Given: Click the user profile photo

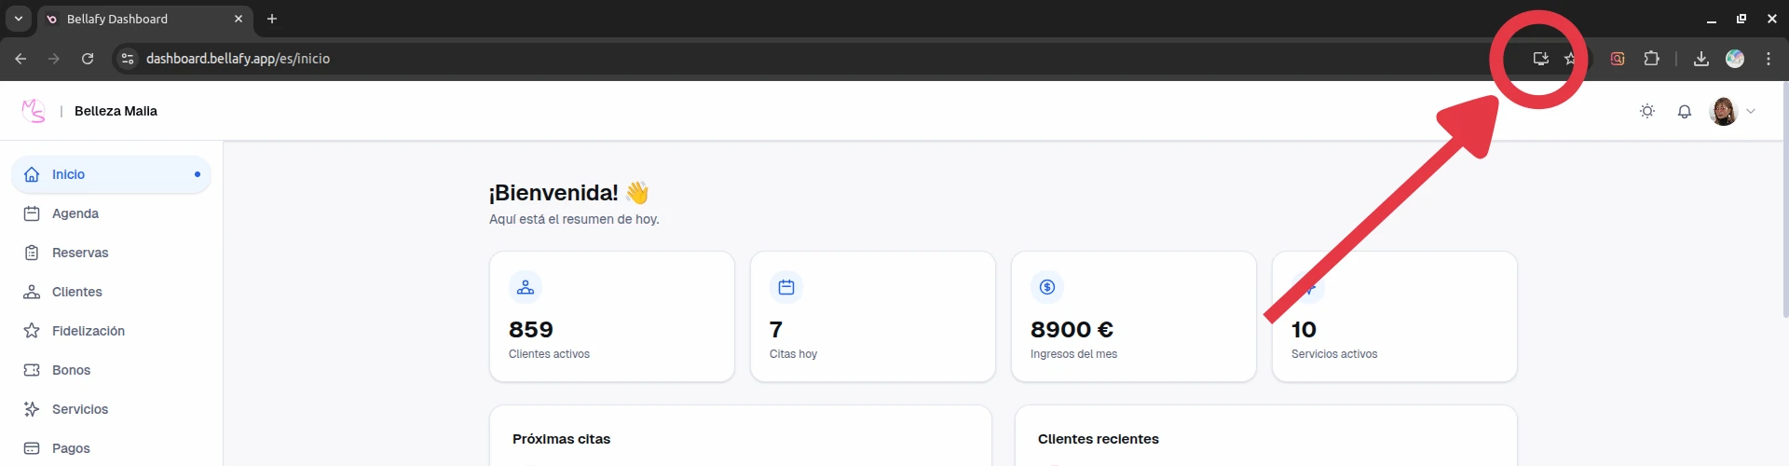Looking at the screenshot, I should point(1724,111).
